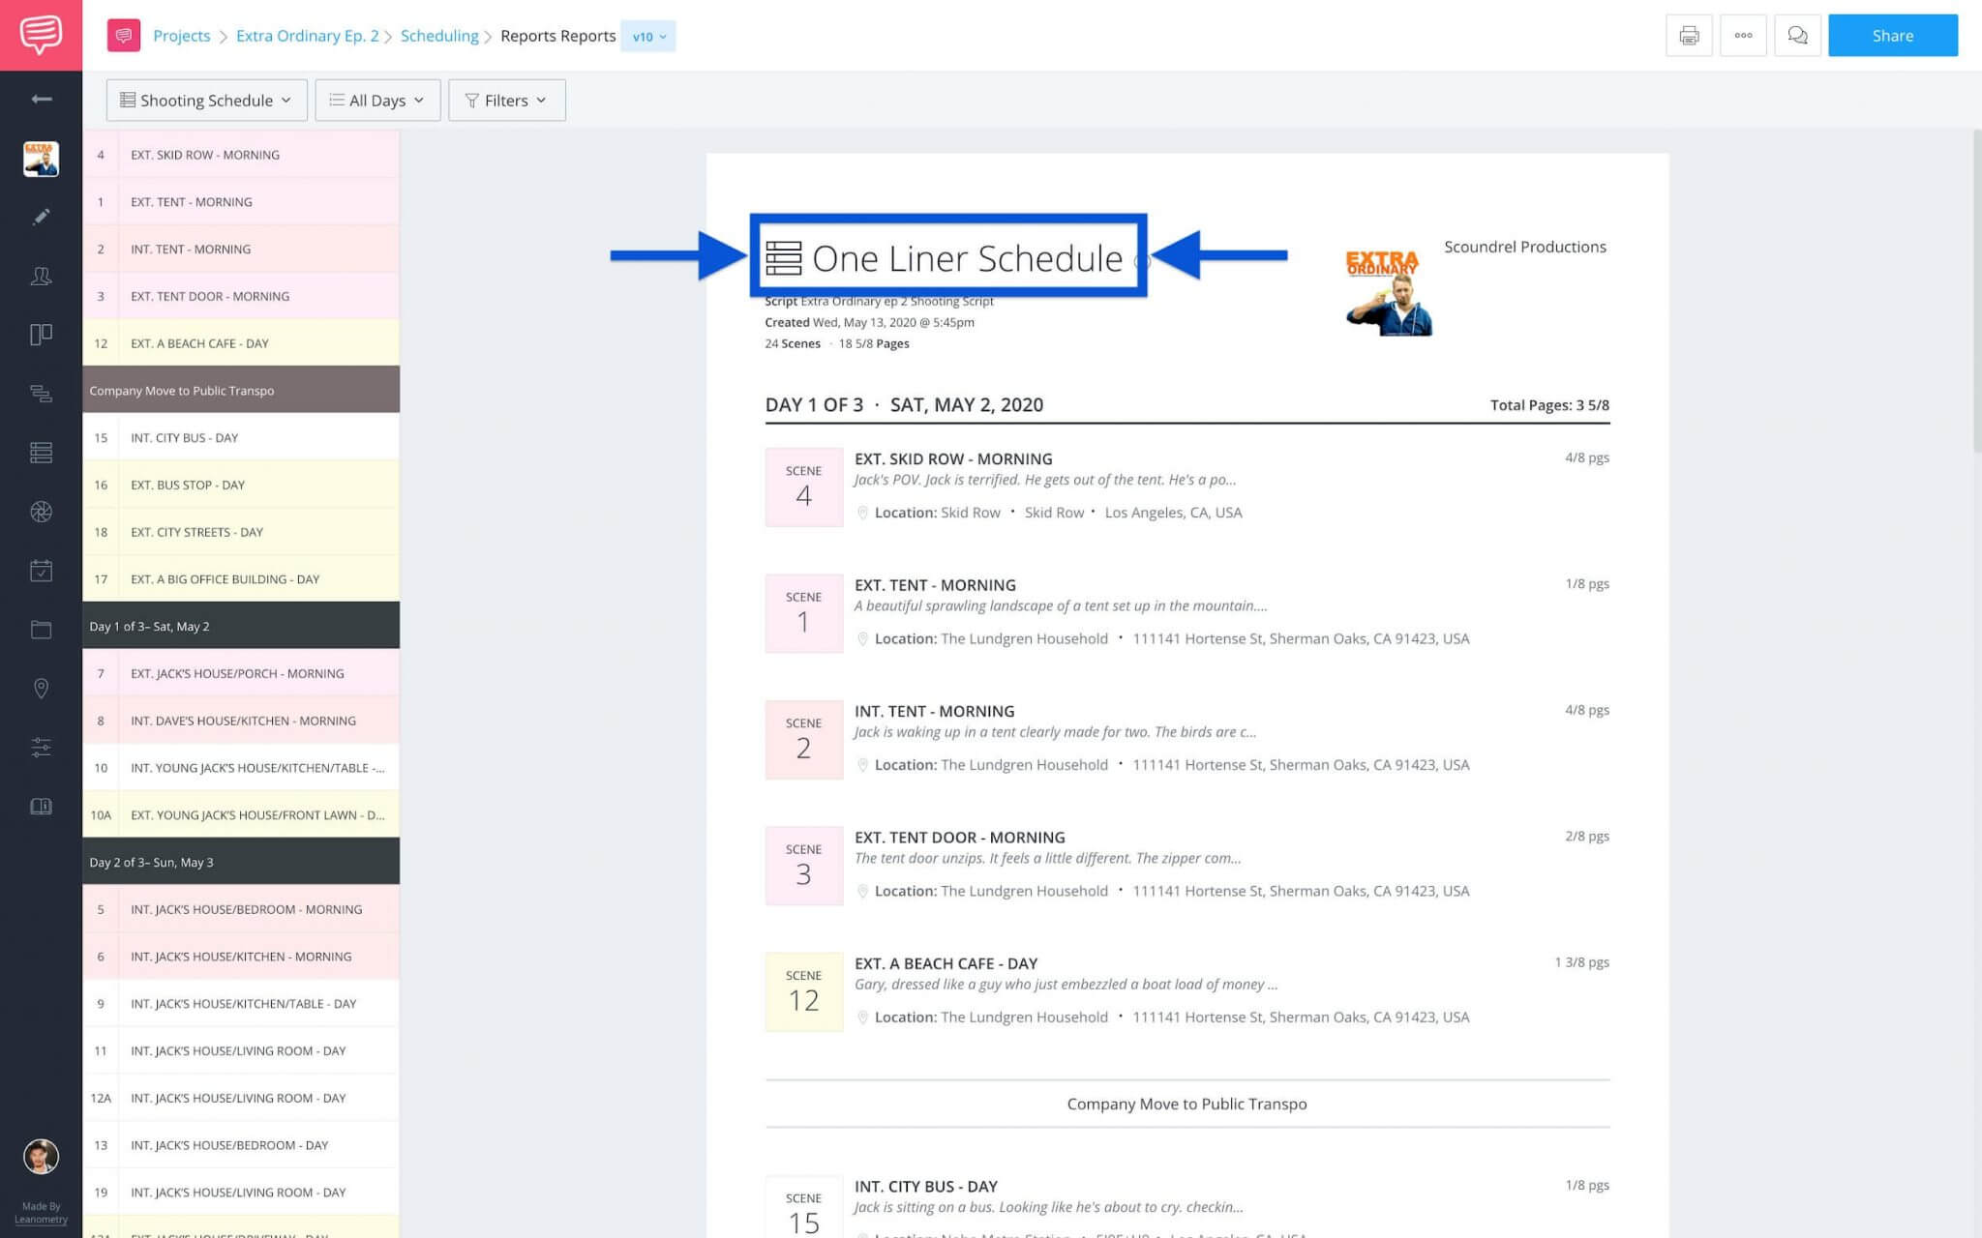Select the Files folder icon in sidebar
This screenshot has height=1238, width=1982.
coord(41,630)
